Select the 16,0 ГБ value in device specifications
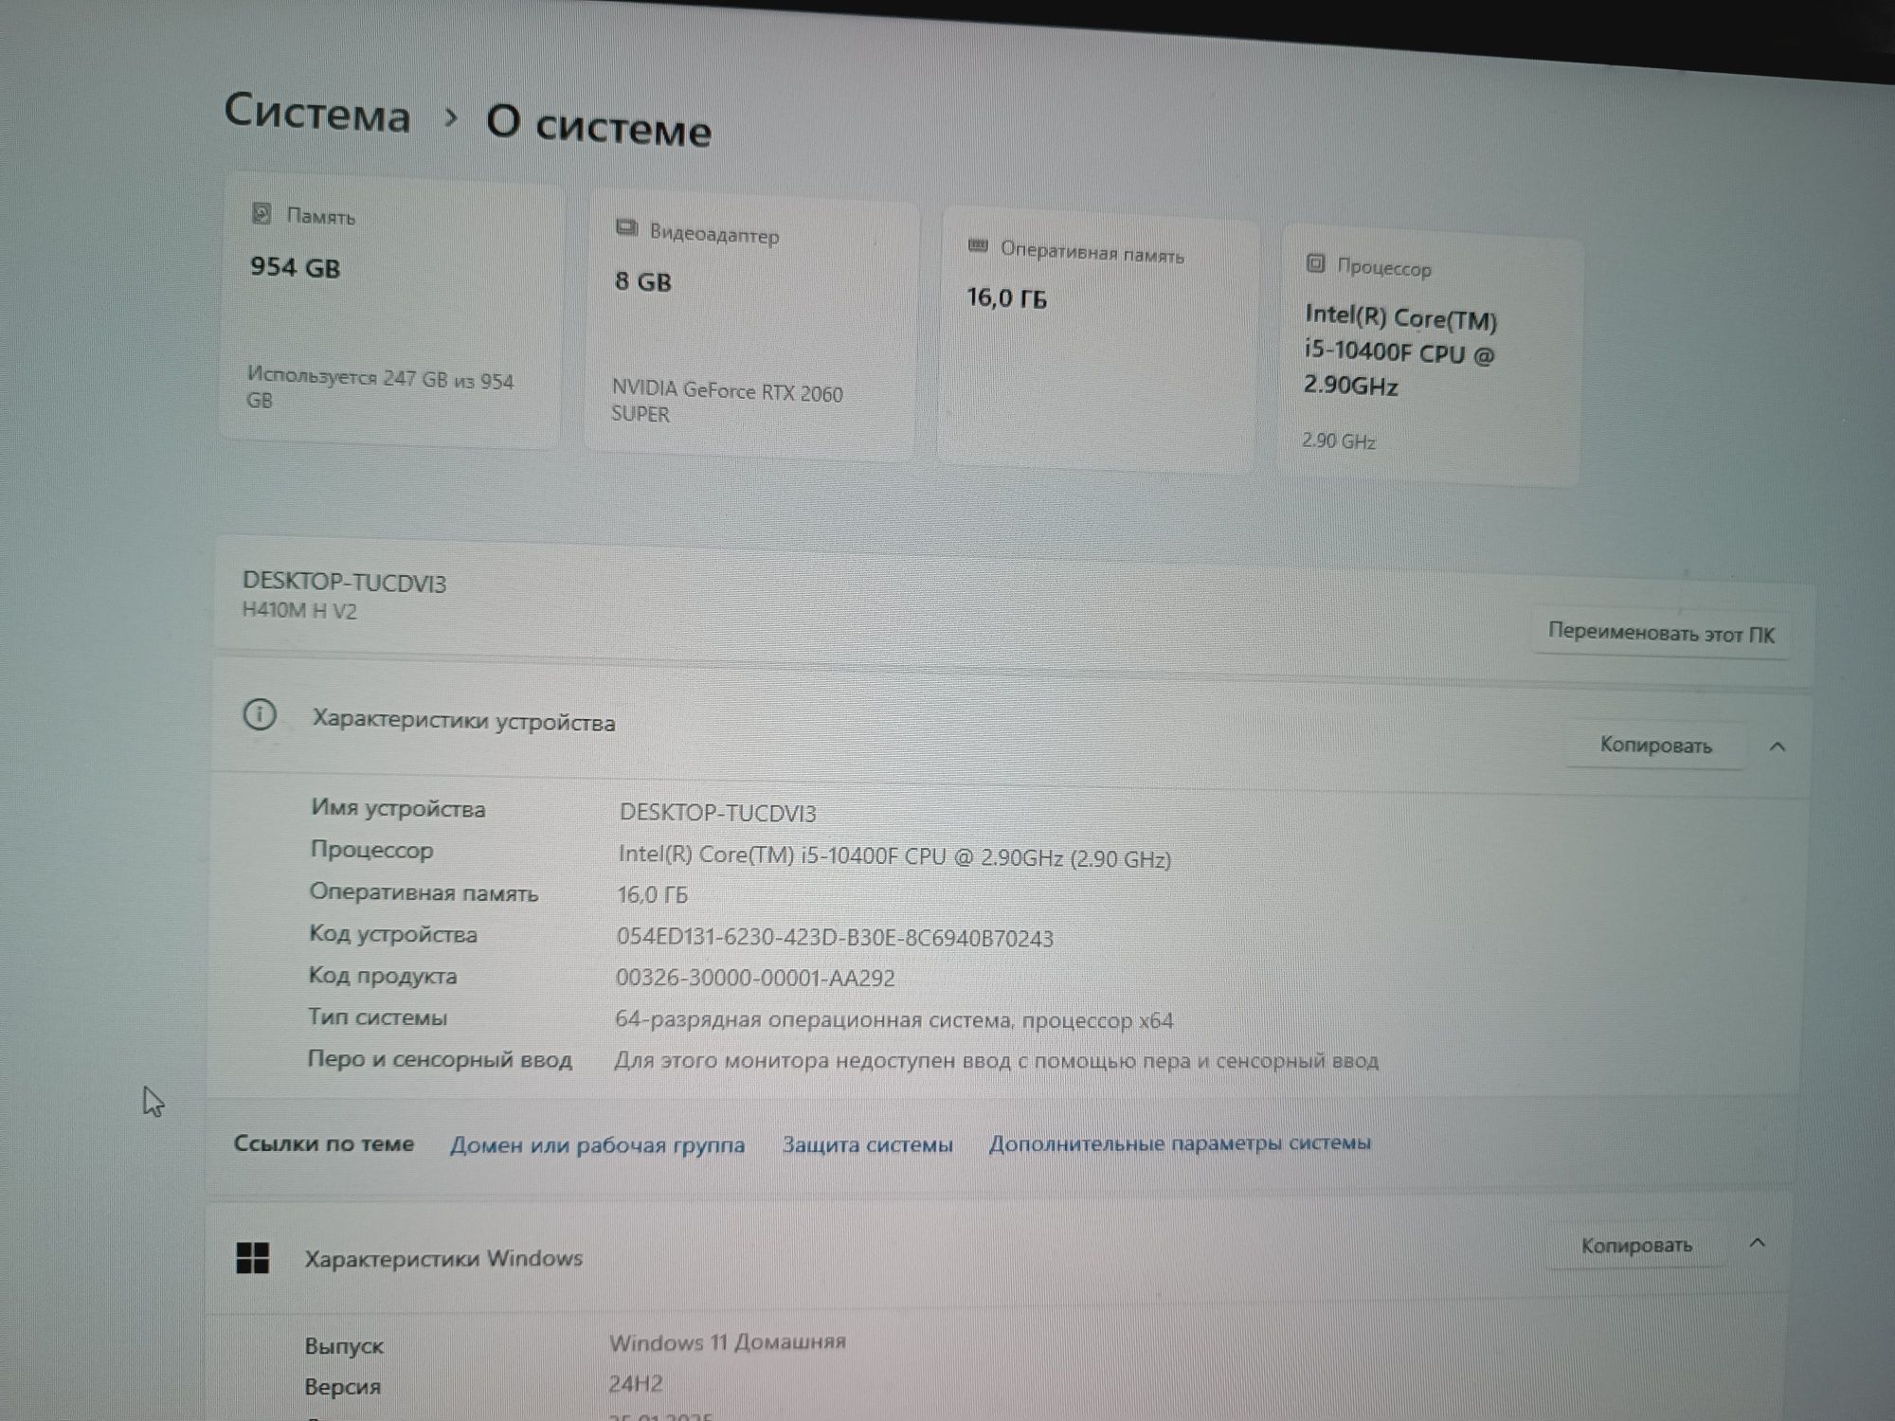 pos(652,894)
